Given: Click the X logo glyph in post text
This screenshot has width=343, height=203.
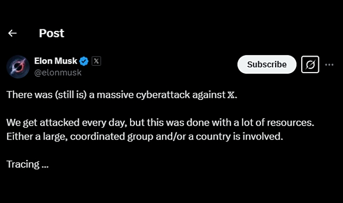Looking at the screenshot, I should coord(231,95).
